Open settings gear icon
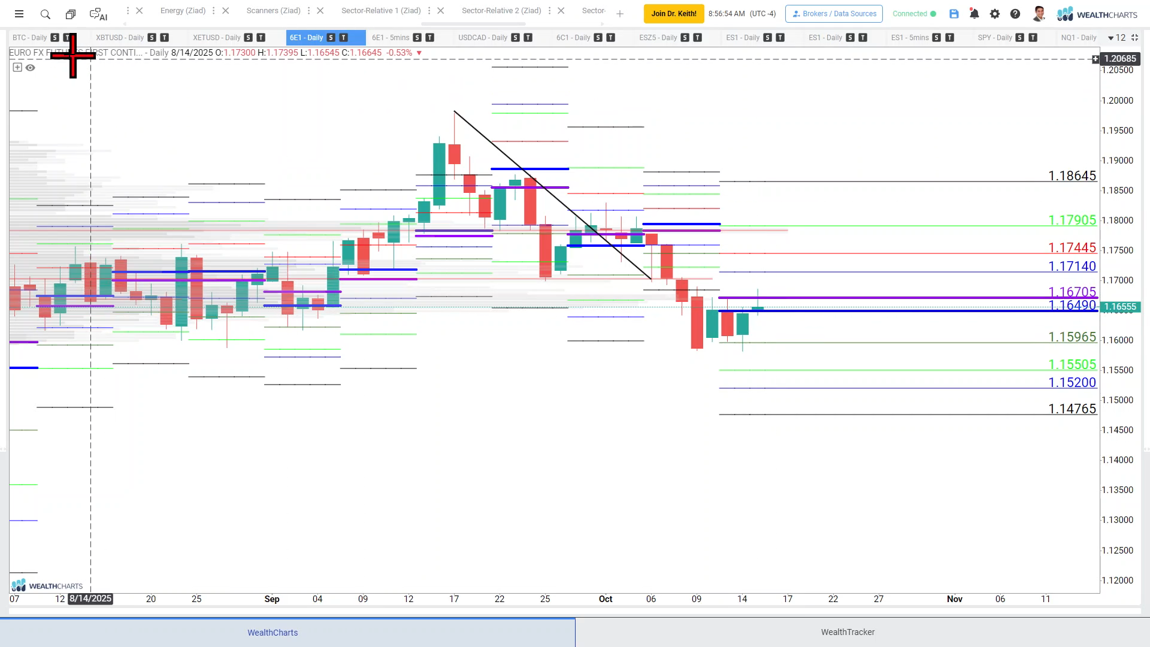 click(x=995, y=14)
